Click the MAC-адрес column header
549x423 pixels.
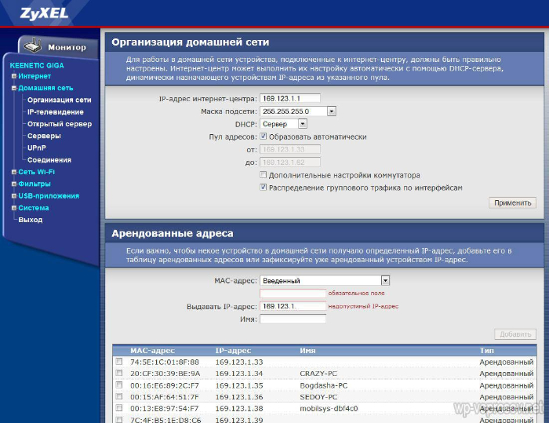[152, 351]
